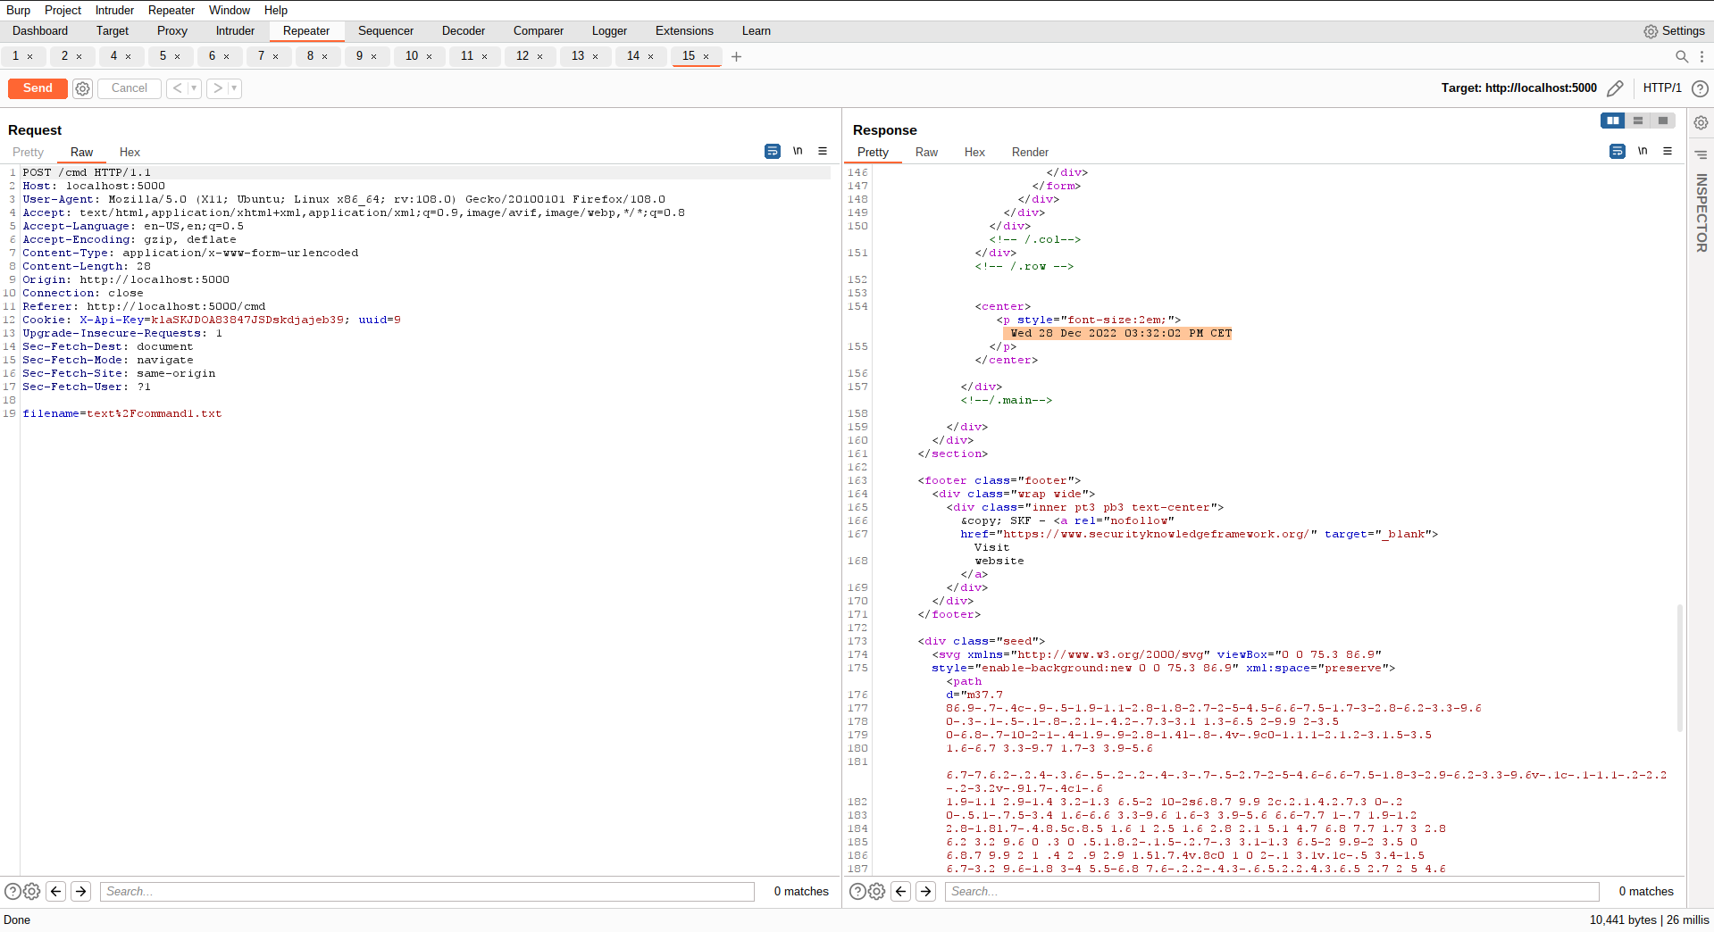Open the Learn tab
Image resolution: width=1714 pixels, height=932 pixels.
tap(756, 31)
